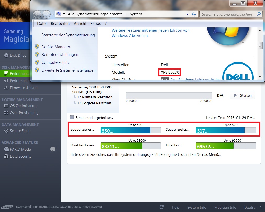This screenshot has height=212, width=265.
Task: Click the shield icon beside Geräte-Manager
Action: [37, 47]
